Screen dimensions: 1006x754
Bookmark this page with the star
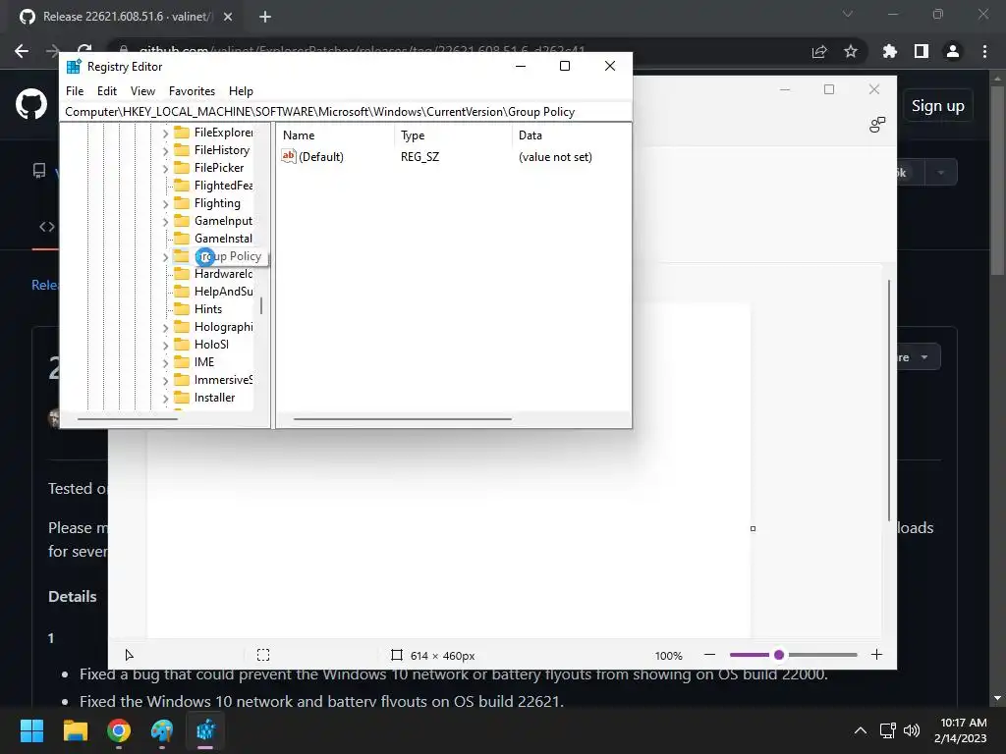coord(851,51)
